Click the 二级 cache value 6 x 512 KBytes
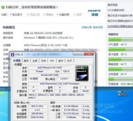Viewport: 133px width, 121px height. coord(71,114)
